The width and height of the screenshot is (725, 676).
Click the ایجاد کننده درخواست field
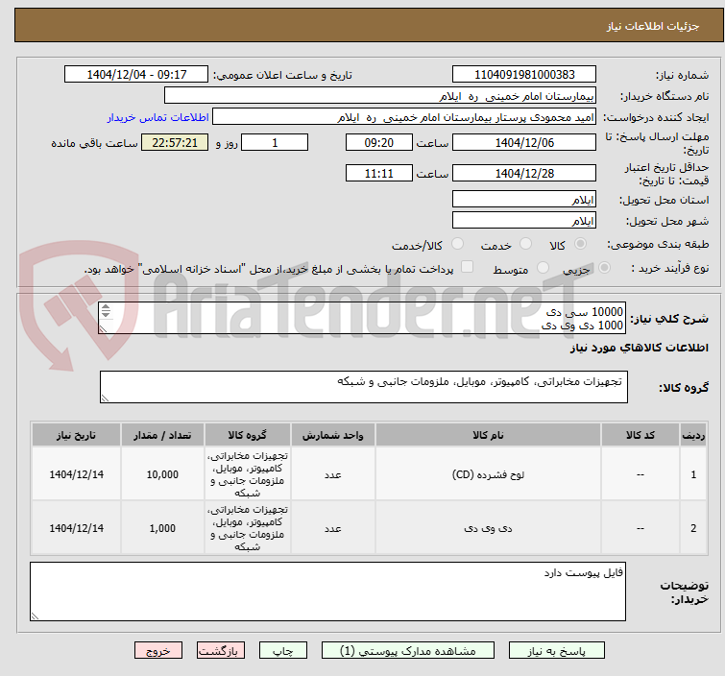click(404, 117)
